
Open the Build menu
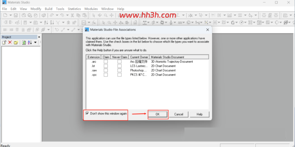point(48,9)
